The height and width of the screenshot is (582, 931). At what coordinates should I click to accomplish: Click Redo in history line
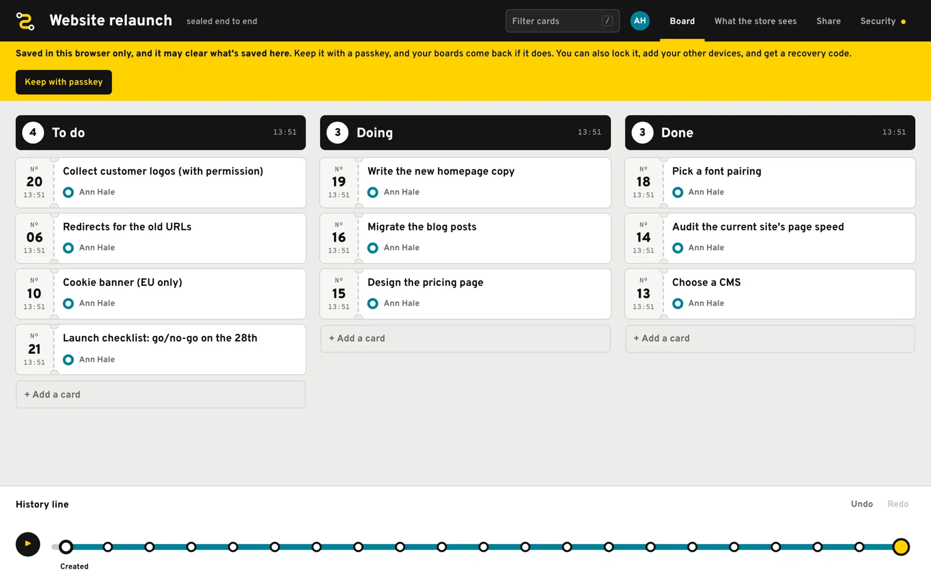(898, 504)
